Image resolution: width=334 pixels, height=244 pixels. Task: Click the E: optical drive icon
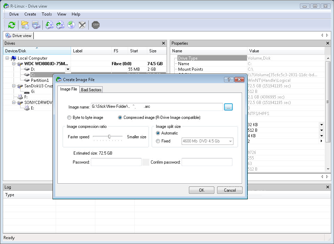tap(27, 108)
